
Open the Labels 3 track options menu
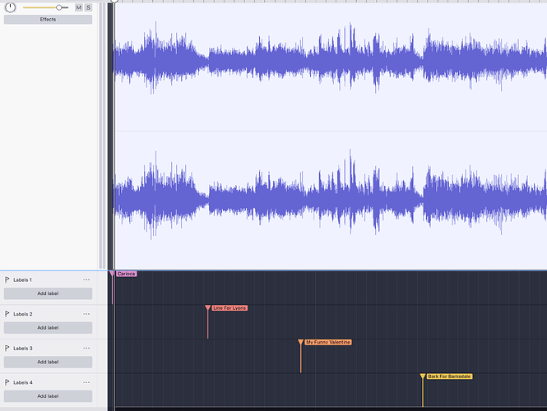click(x=86, y=348)
